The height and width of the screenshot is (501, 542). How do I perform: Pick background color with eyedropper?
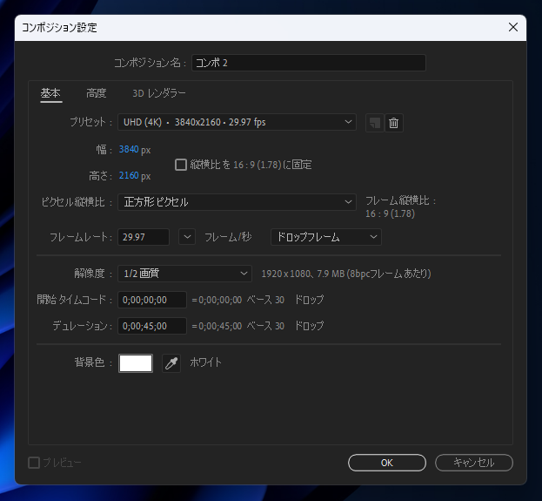click(x=171, y=363)
